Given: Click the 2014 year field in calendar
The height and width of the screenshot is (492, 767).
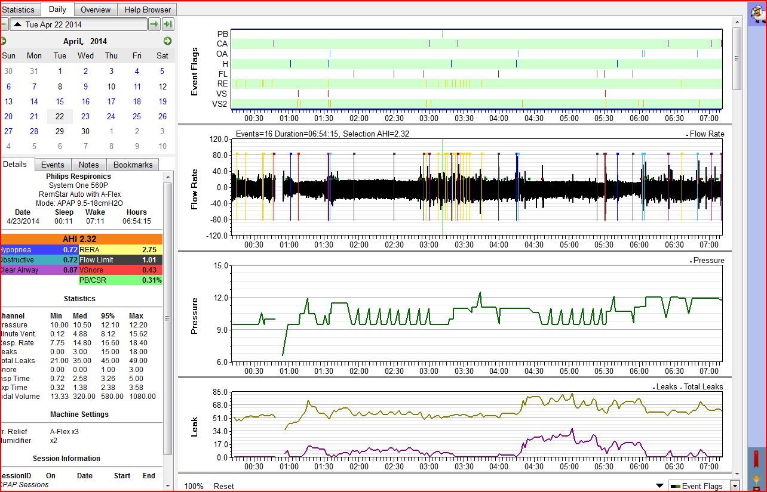Looking at the screenshot, I should point(99,41).
